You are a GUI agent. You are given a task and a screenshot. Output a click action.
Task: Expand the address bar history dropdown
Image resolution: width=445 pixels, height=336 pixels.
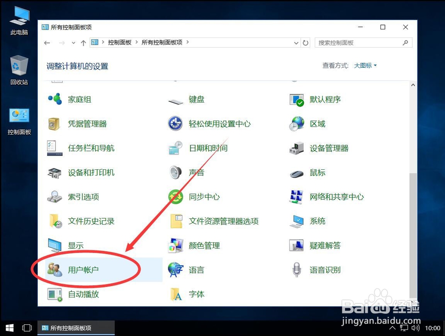pos(296,43)
